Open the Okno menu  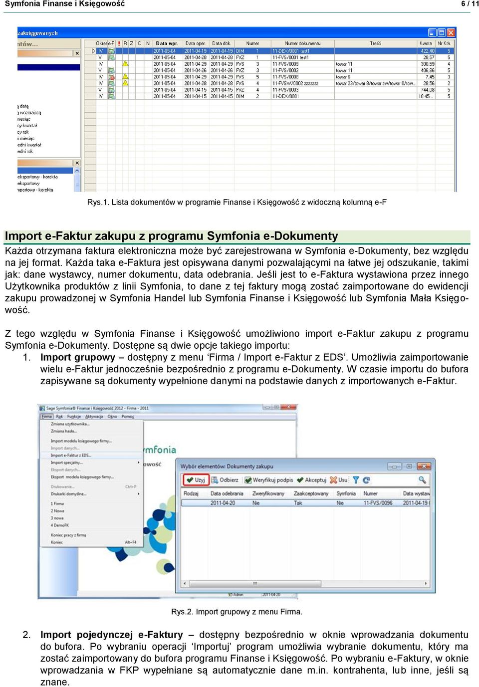coord(112,417)
